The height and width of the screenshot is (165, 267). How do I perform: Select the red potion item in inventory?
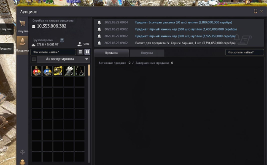pos(36,71)
